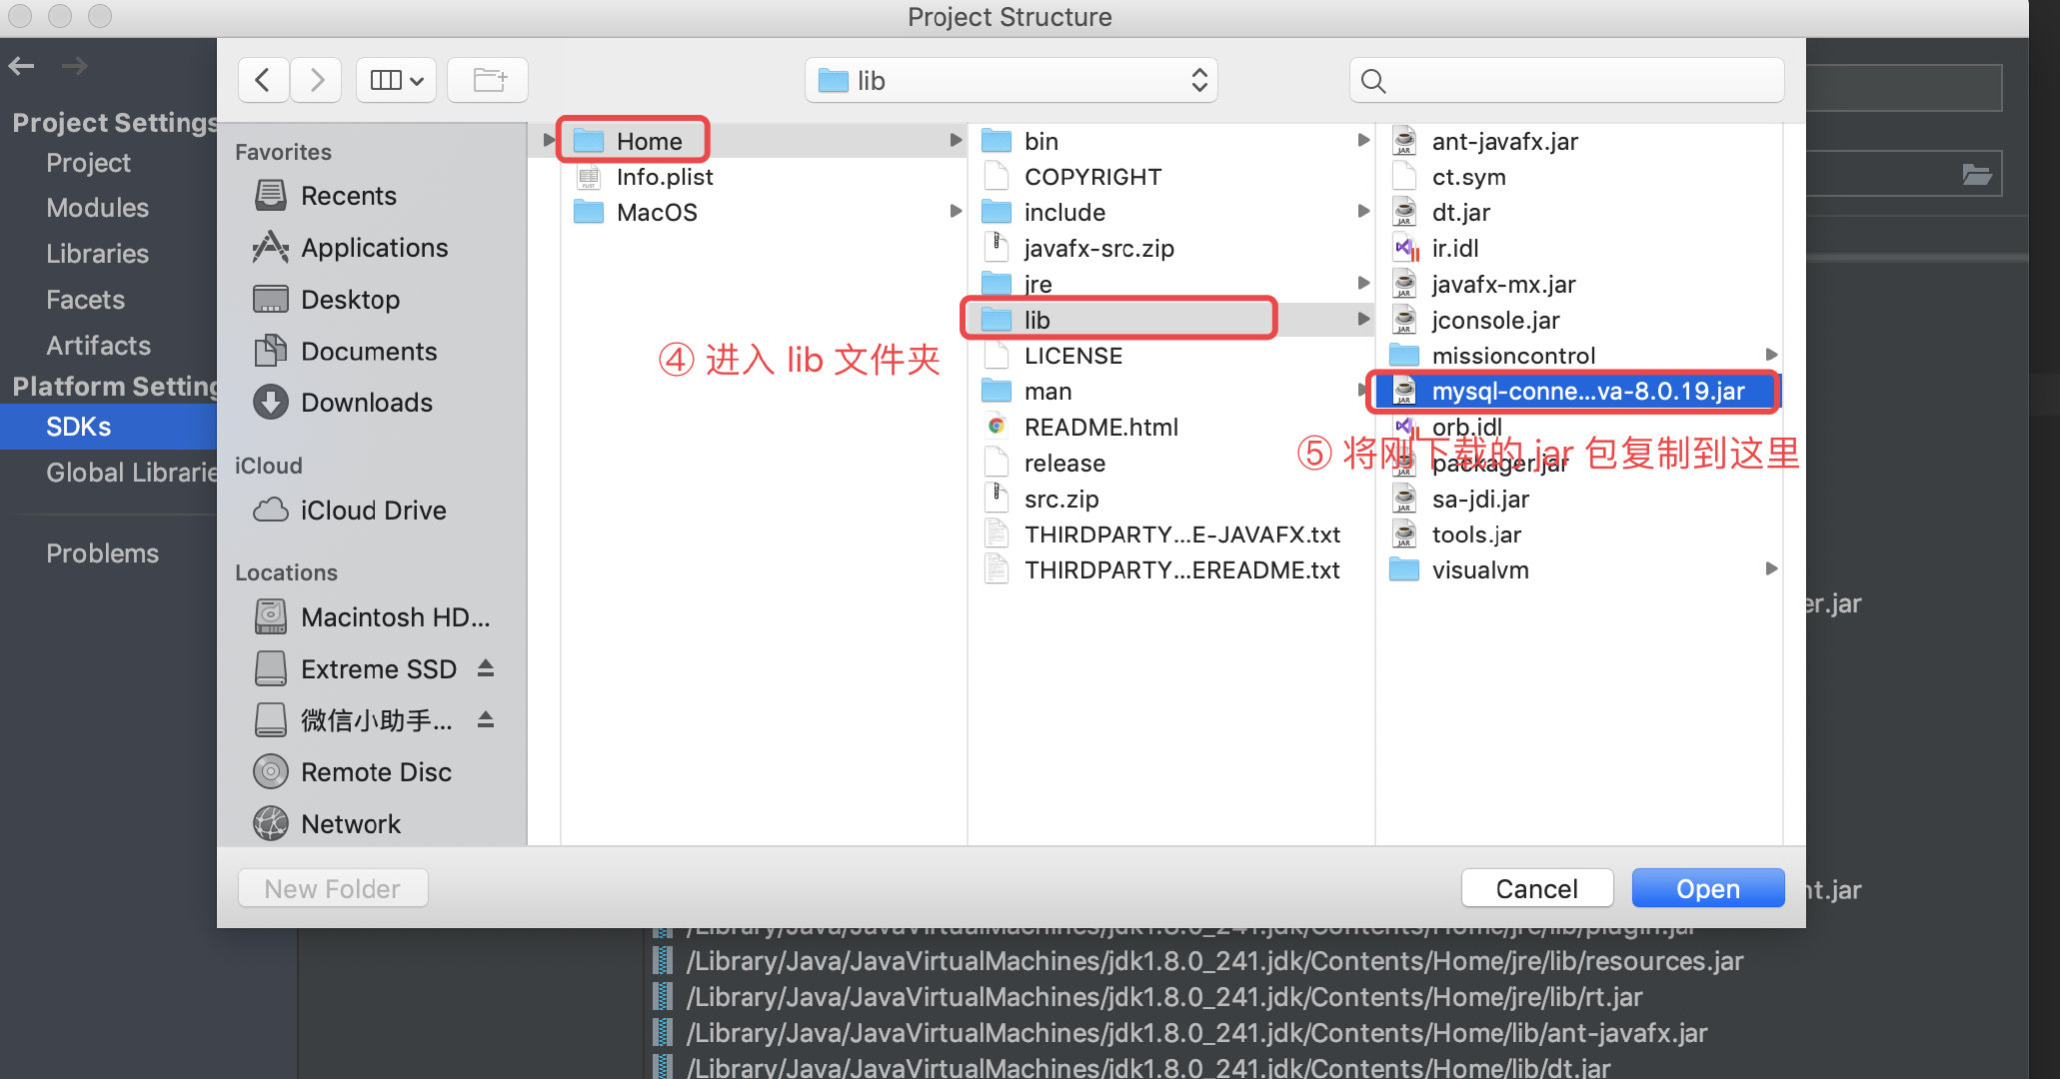Select the jre folder
Screen dimensions: 2060x1079
[x=1037, y=284]
